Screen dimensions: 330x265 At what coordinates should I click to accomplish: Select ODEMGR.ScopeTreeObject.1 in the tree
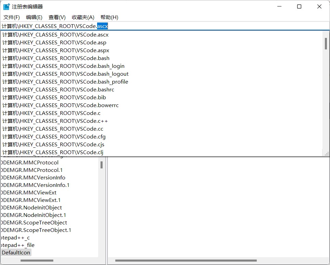click(36, 230)
